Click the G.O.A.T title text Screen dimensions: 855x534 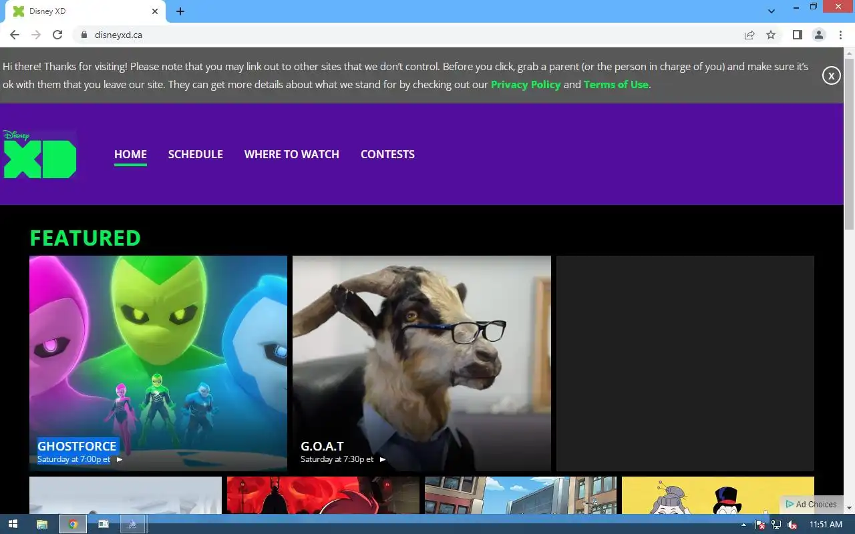point(322,446)
